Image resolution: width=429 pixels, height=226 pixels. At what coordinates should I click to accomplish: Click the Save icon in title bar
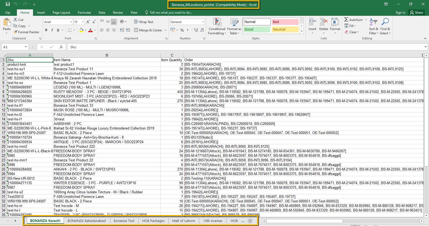click(x=8, y=4)
